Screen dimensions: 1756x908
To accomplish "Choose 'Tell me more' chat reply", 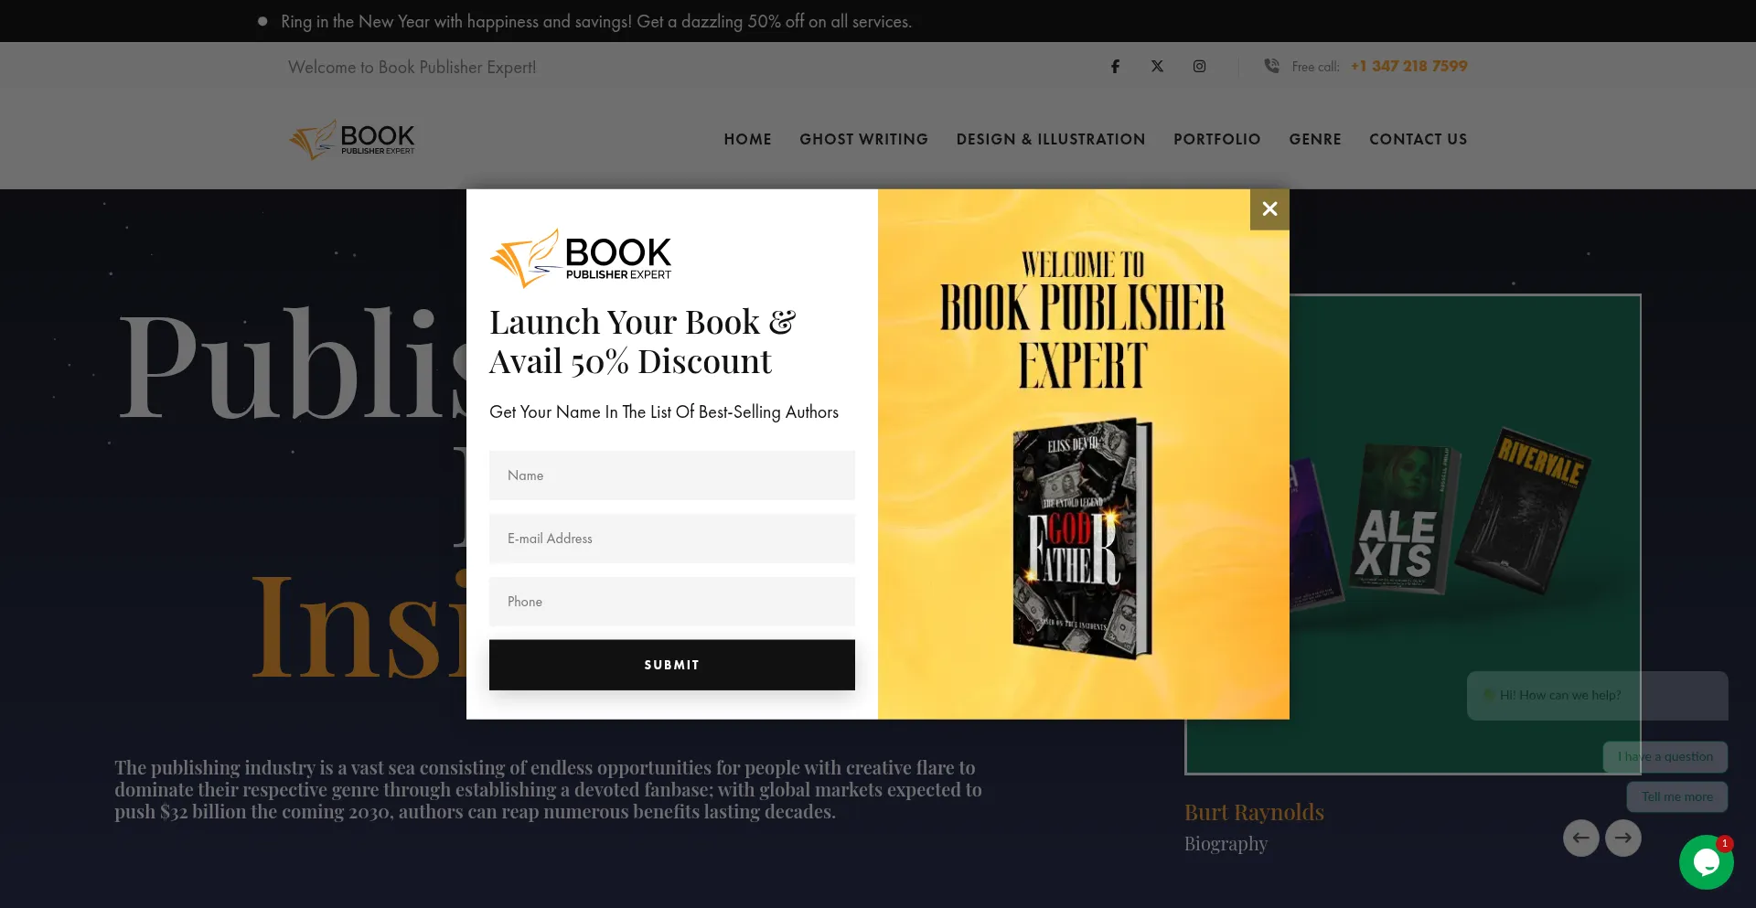I will pyautogui.click(x=1676, y=796).
